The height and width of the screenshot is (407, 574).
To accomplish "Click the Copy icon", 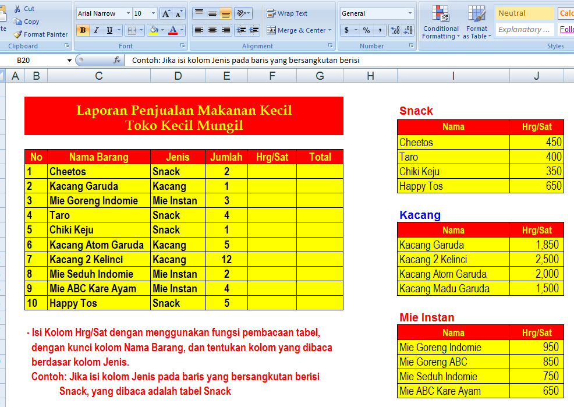I will (x=17, y=22).
